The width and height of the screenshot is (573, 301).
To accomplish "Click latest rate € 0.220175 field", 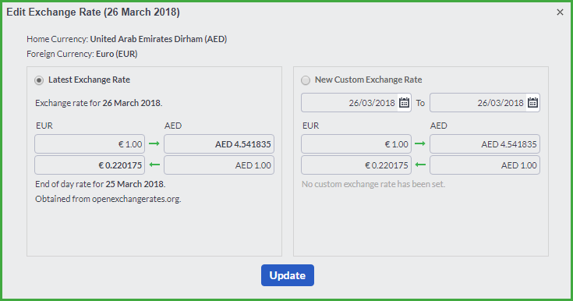I will 90,165.
